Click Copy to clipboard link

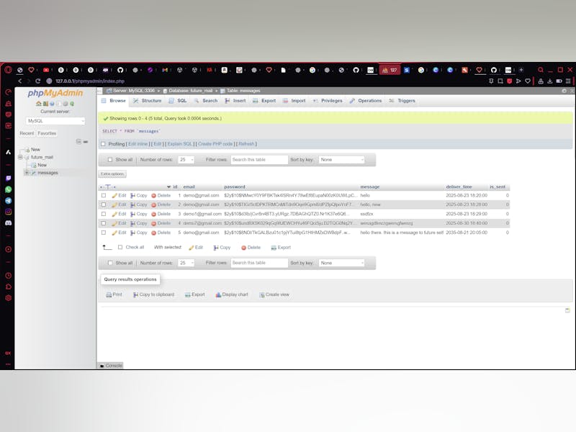coord(153,294)
